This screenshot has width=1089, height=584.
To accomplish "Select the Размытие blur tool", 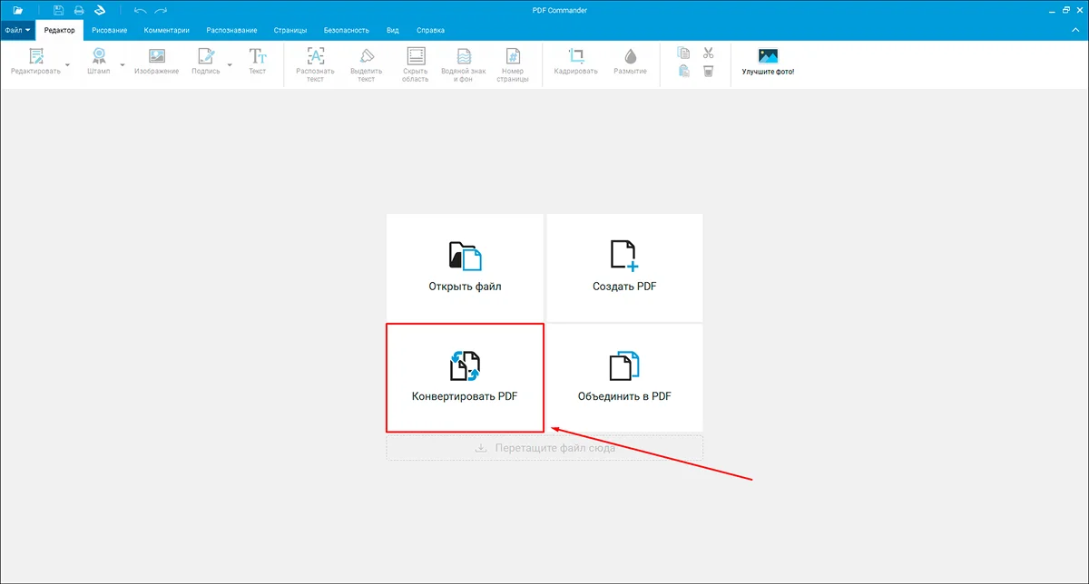I will [x=630, y=62].
